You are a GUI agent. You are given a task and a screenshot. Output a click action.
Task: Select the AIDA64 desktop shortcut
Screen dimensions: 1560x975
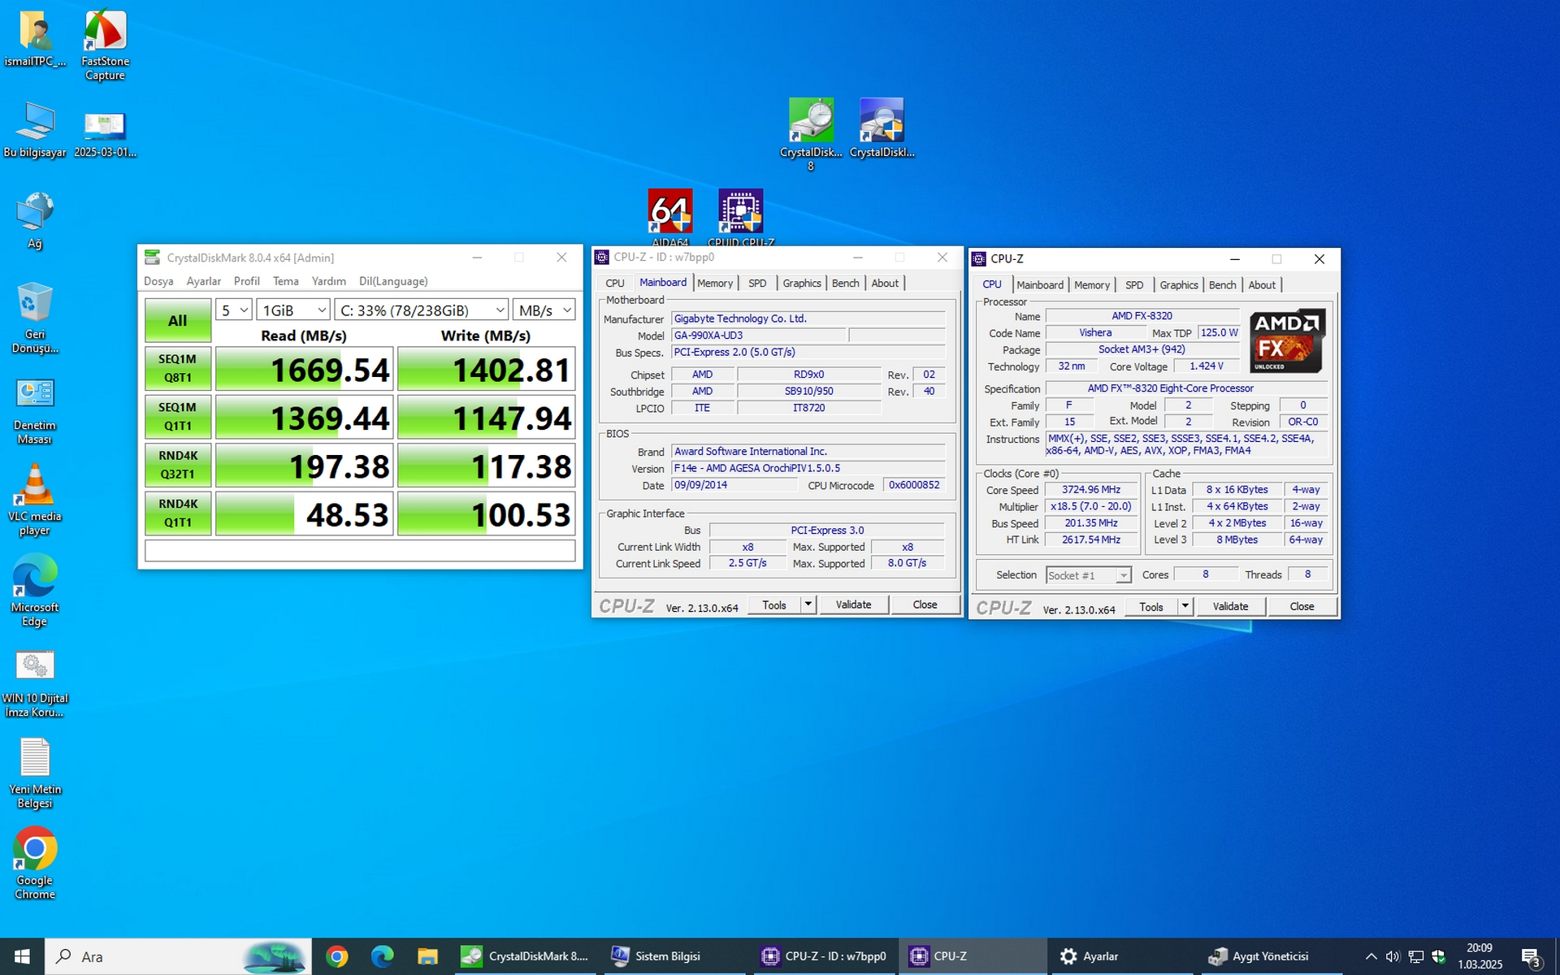[x=670, y=218]
